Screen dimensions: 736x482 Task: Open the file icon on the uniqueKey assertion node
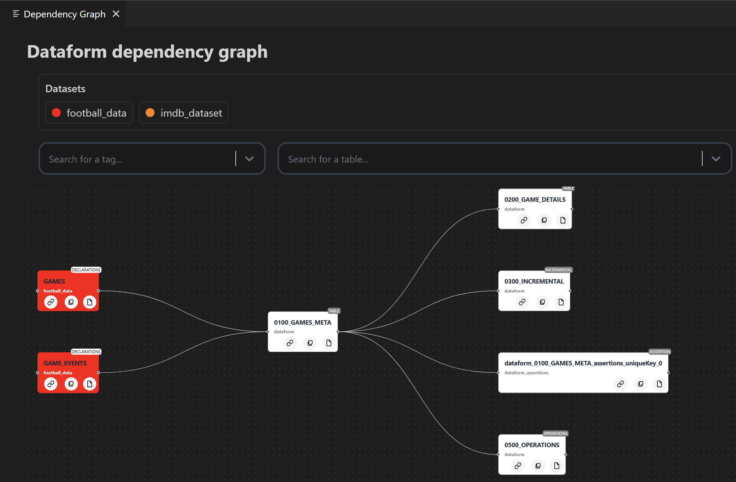tap(659, 384)
